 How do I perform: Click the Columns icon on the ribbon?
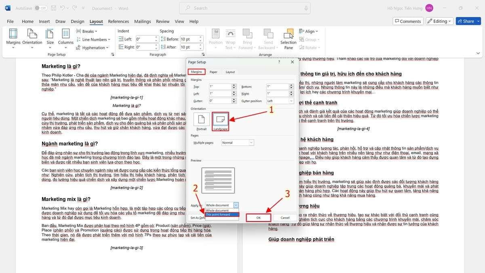tap(65, 38)
